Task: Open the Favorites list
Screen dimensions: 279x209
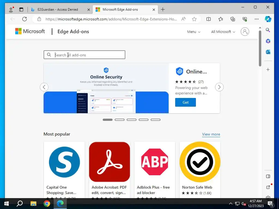Action: point(221,19)
